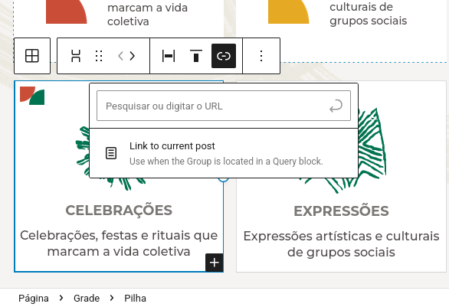Go to Grade in the breadcrumb
Screen dimensions: 449x307
tap(87, 298)
